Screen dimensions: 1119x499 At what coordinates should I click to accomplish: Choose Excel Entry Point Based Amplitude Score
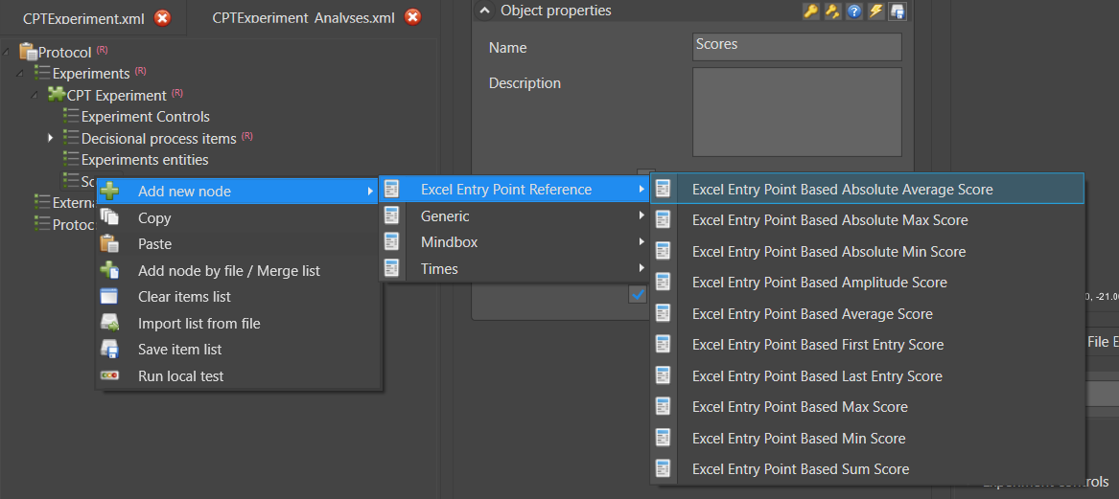coord(819,283)
